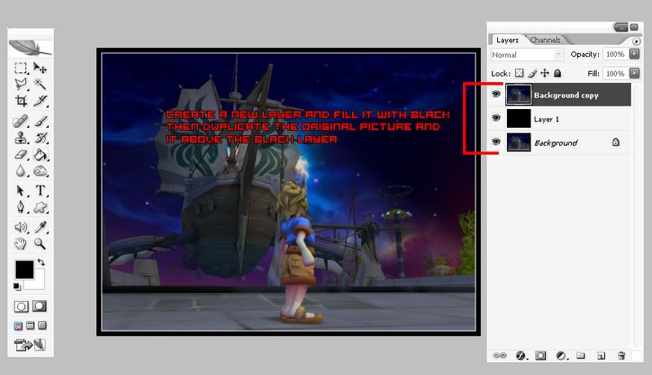Click the Background layer lock icon
The width and height of the screenshot is (652, 375).
616,142
